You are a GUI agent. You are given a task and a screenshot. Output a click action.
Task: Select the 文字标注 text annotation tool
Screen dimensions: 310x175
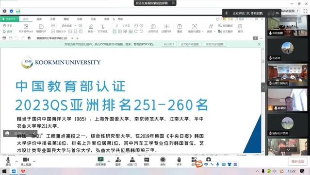103,28
